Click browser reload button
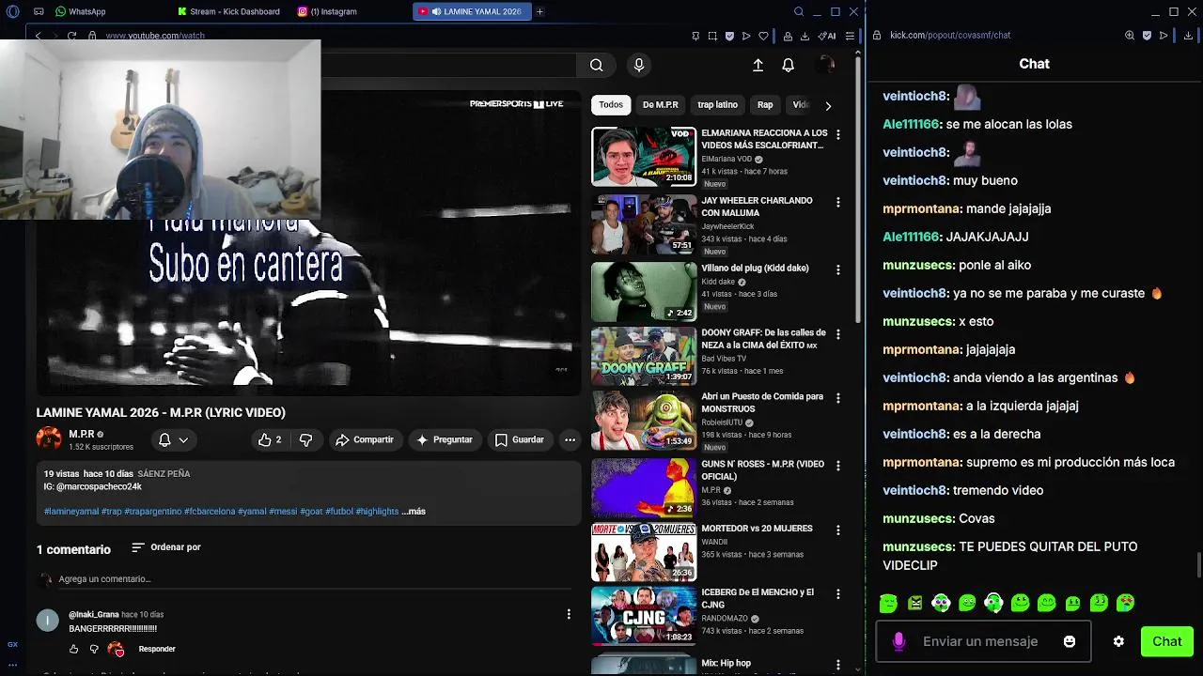Screen dimensions: 1203x676 click(71, 36)
